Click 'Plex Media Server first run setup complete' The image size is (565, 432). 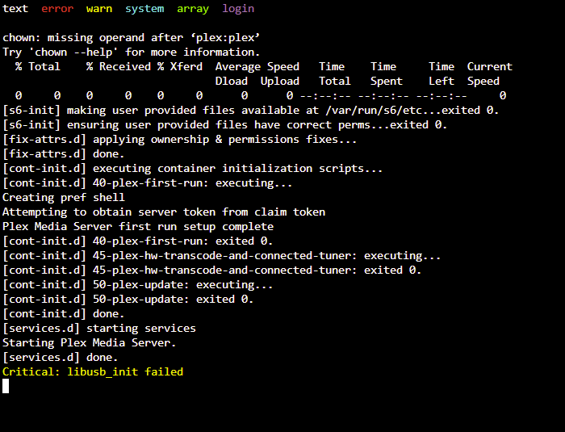click(138, 226)
